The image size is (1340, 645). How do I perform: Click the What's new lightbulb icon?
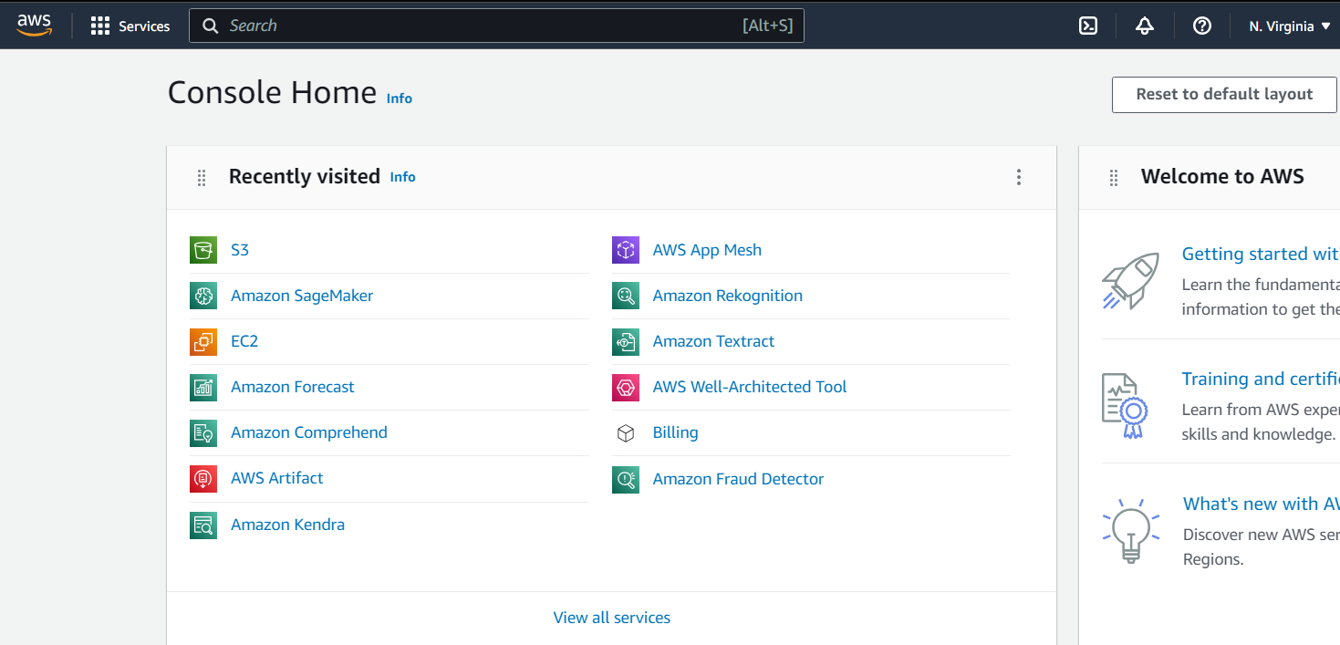pyautogui.click(x=1131, y=529)
